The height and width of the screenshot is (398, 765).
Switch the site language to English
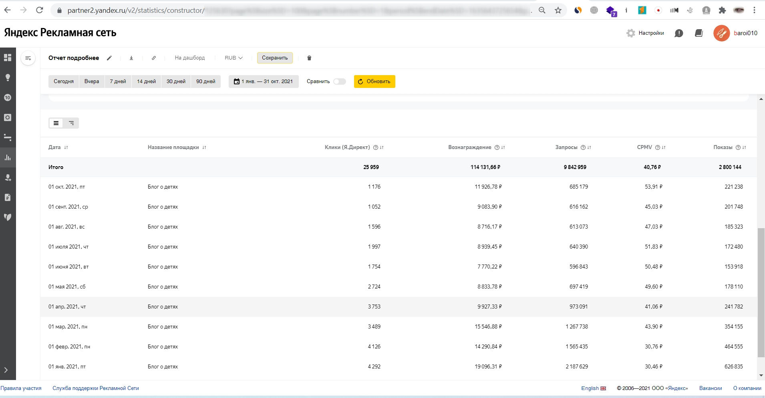tap(594, 388)
